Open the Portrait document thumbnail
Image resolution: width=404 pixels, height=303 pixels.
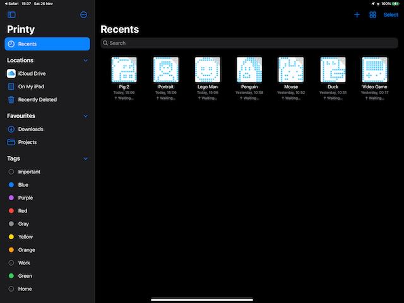[165, 69]
